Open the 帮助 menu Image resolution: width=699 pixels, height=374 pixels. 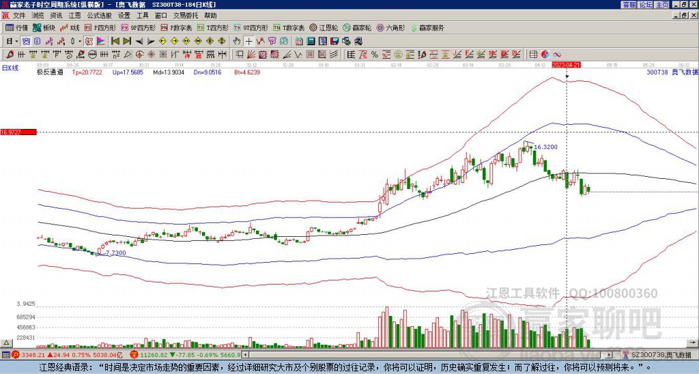tap(210, 16)
